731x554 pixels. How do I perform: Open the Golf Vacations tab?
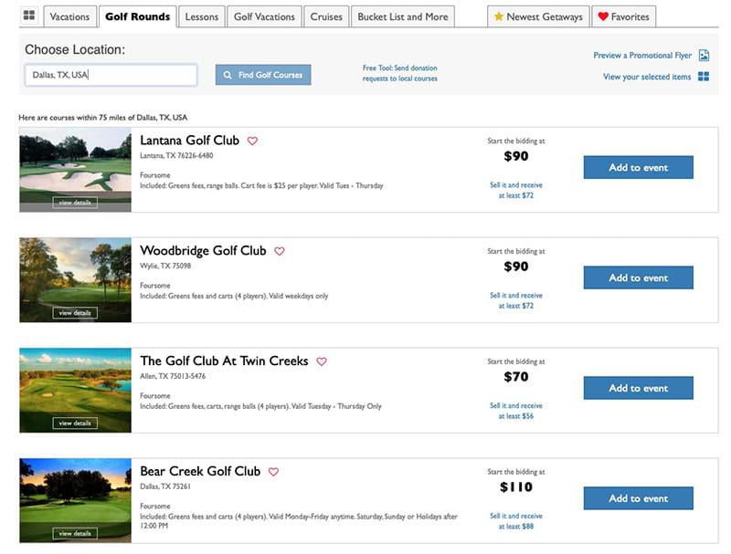coord(264,16)
